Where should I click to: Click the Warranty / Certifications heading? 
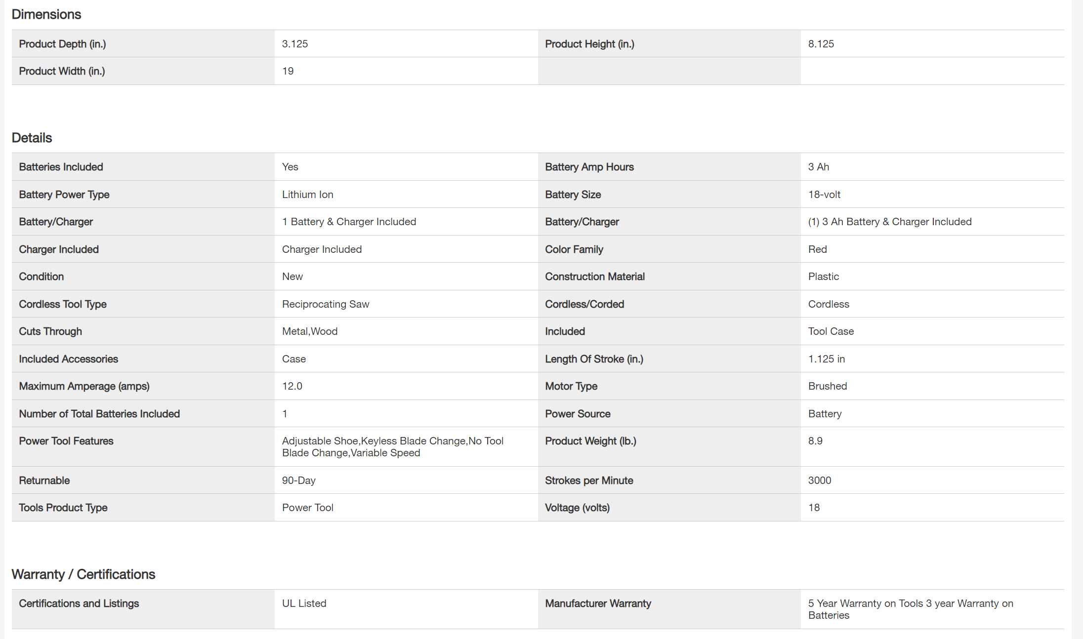click(x=83, y=574)
